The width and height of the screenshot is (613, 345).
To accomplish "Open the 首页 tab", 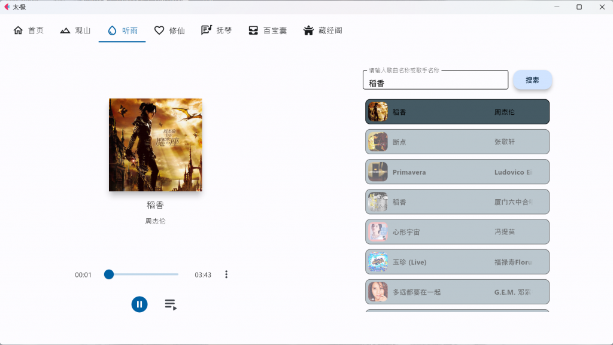I will tap(29, 30).
